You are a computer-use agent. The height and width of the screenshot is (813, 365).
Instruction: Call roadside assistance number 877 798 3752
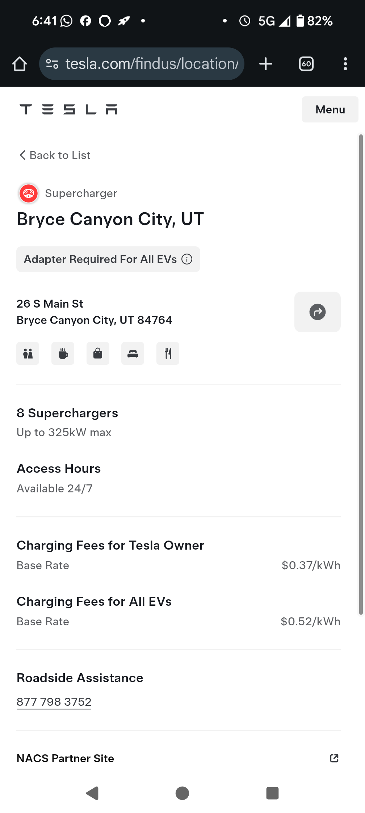pos(54,702)
